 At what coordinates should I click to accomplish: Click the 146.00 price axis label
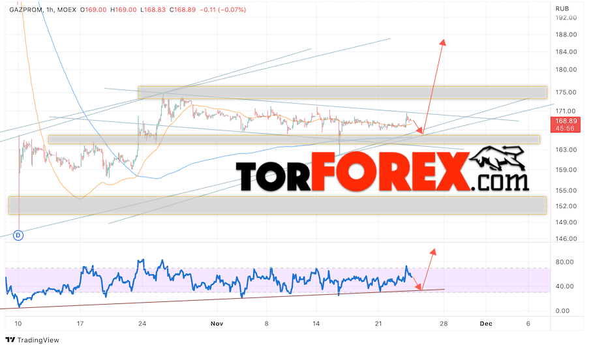point(566,239)
